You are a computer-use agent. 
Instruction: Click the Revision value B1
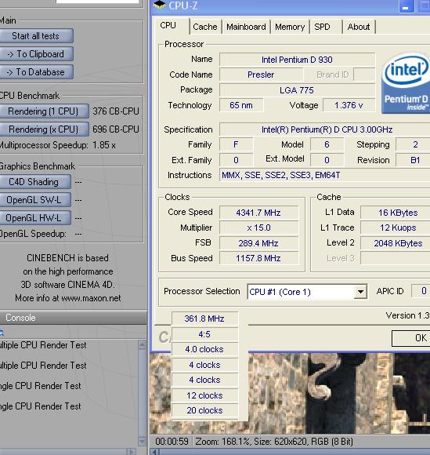click(414, 160)
